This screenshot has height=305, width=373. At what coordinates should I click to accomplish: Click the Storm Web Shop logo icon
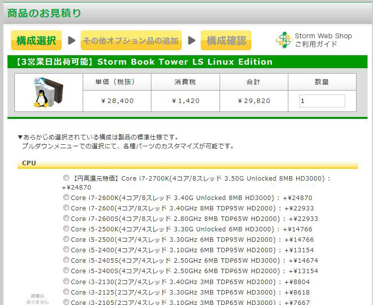[x=284, y=40]
